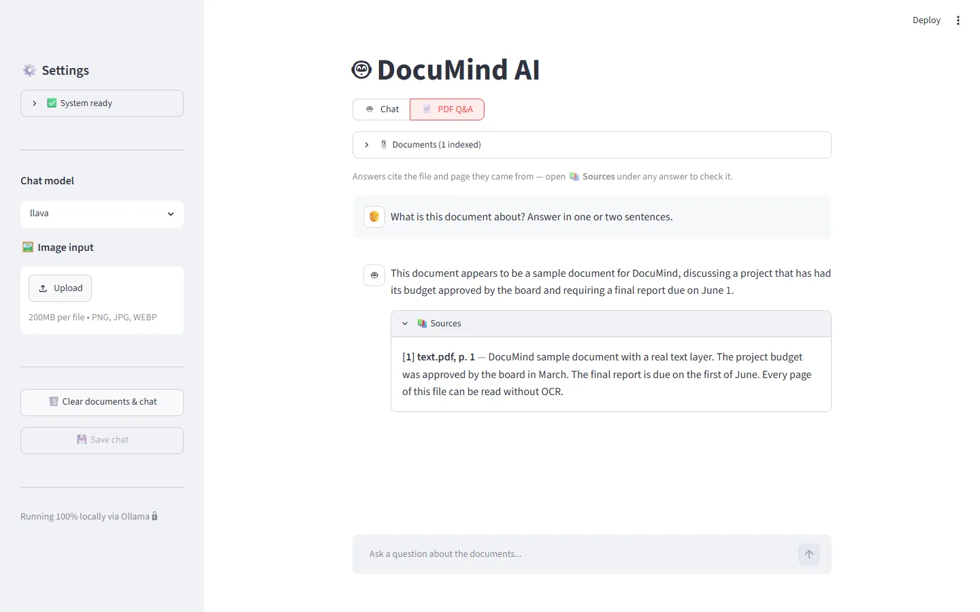The width and height of the screenshot is (980, 612).
Task: Click the user avatar icon beside the question
Action: point(374,217)
